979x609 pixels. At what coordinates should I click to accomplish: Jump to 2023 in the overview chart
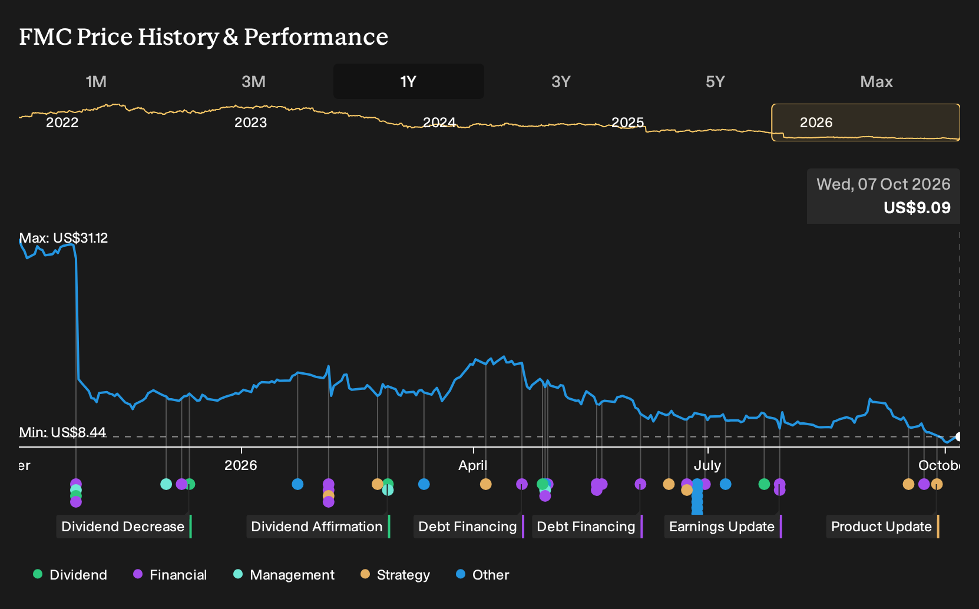[x=250, y=123]
